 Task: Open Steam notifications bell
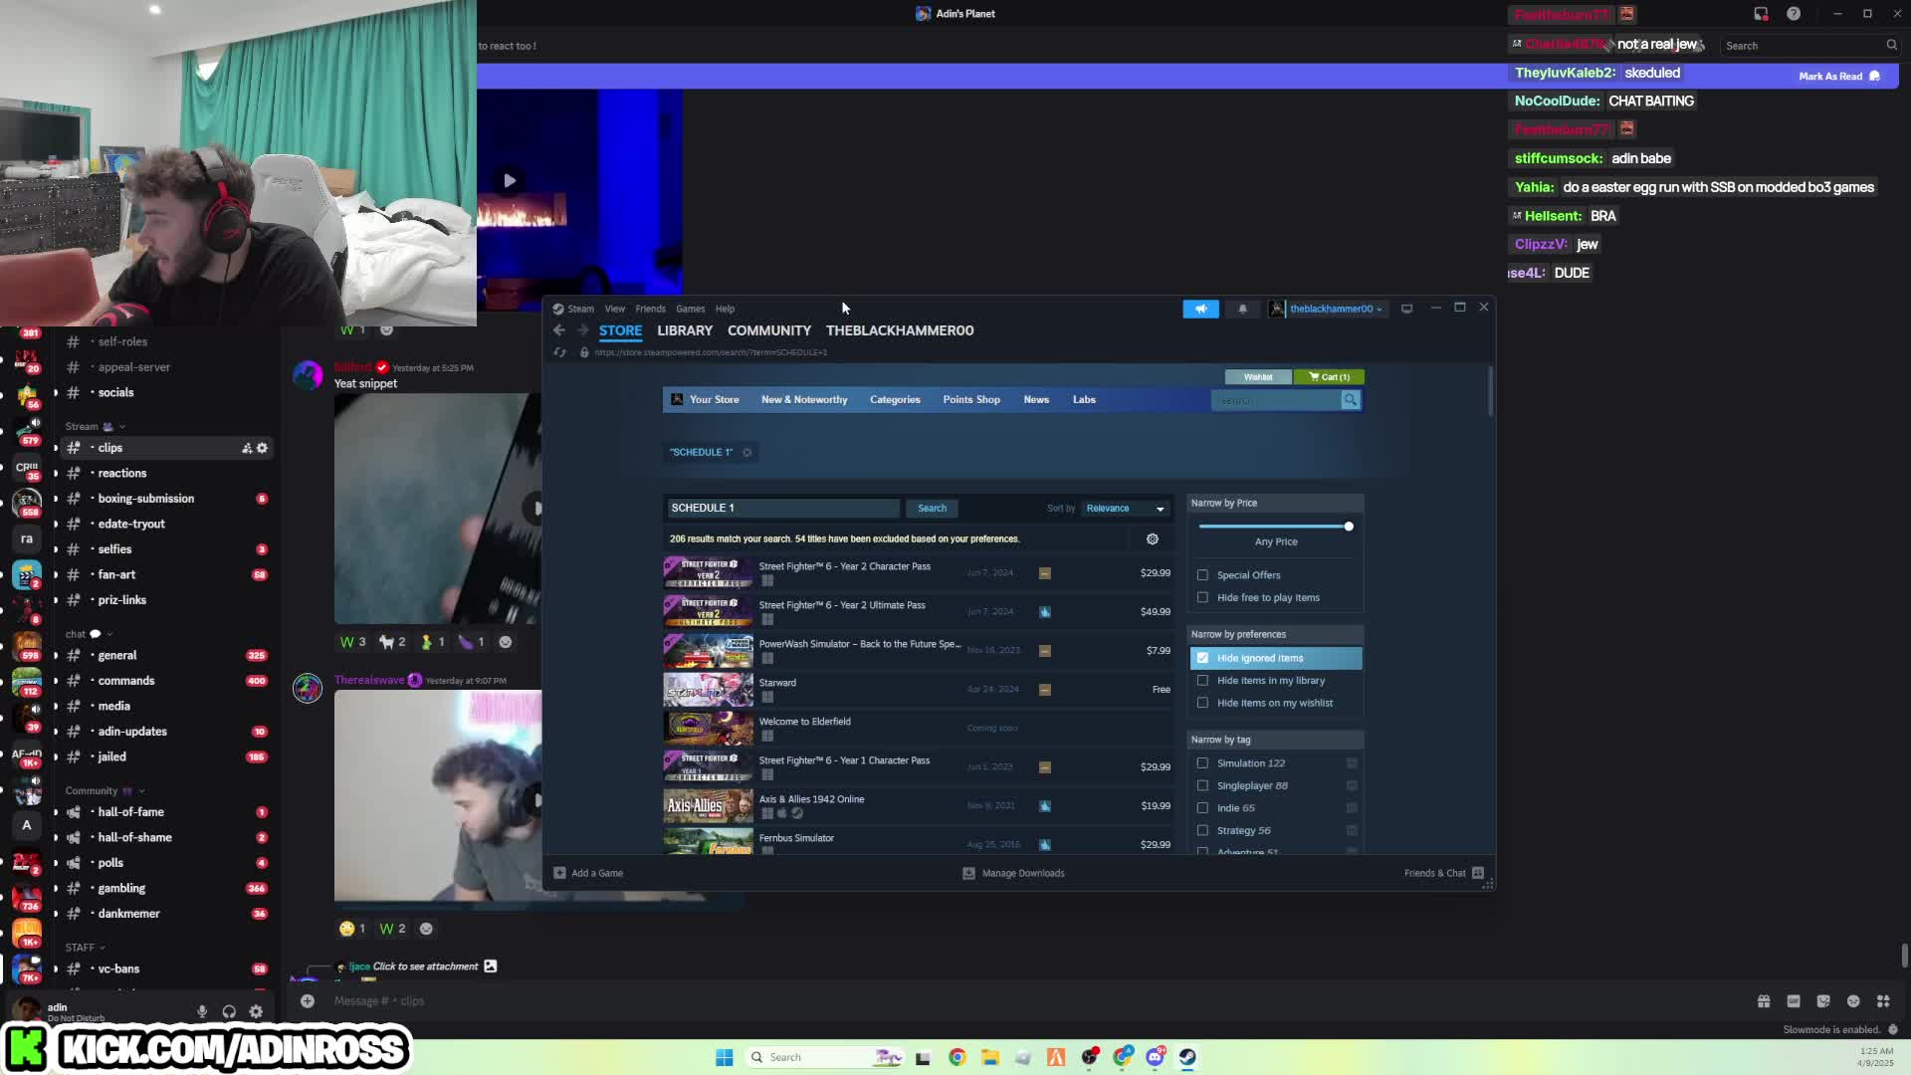[x=1242, y=309]
